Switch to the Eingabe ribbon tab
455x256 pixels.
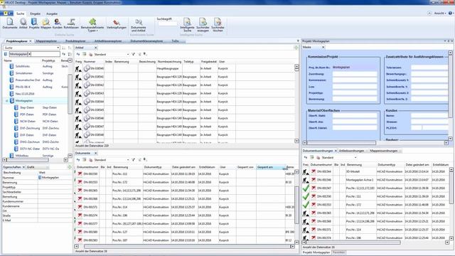(35, 14)
